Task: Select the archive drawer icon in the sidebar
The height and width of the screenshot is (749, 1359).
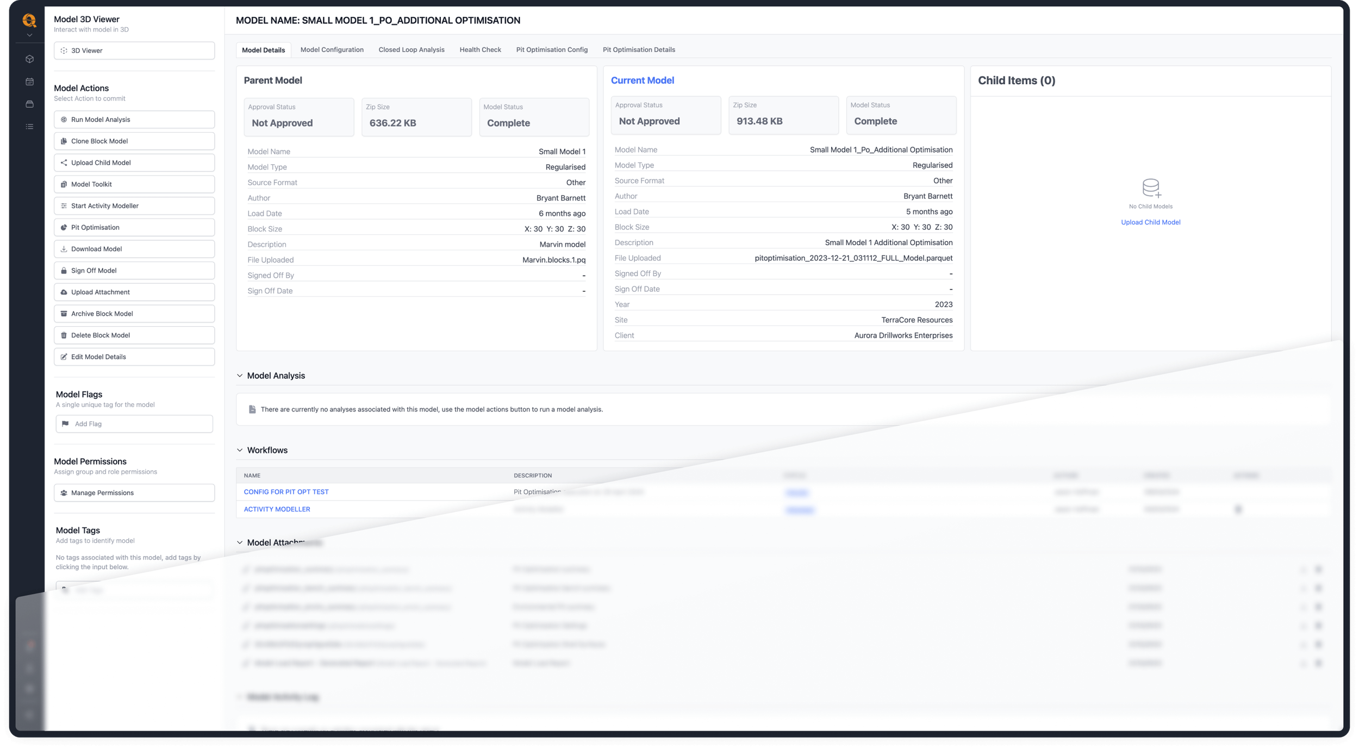Action: point(29,103)
